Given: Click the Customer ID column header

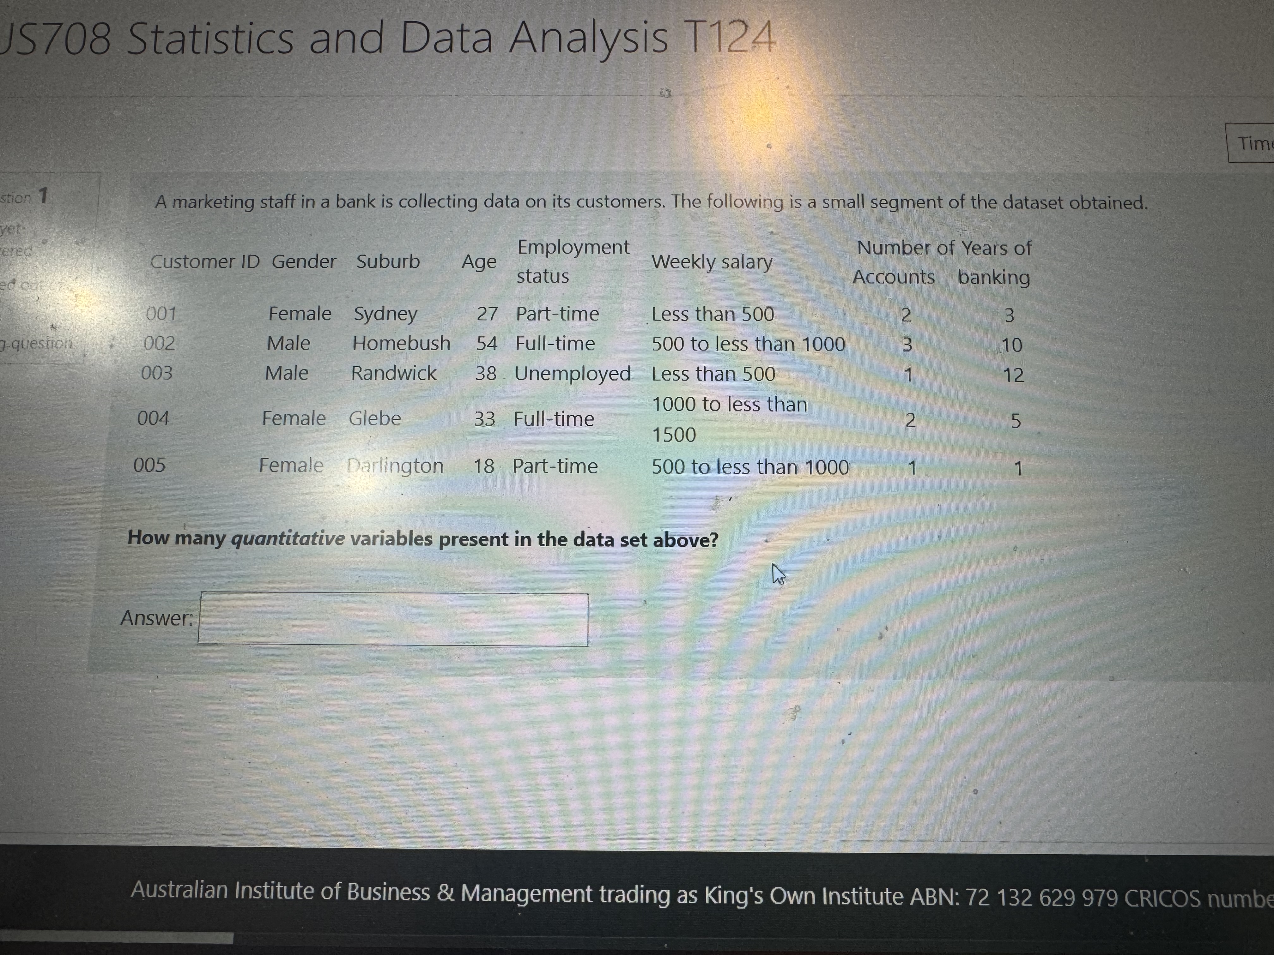Looking at the screenshot, I should 204,262.
